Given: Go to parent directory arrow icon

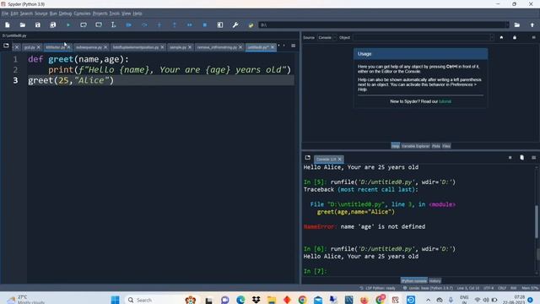Looking at the screenshot, I should click(x=532, y=24).
